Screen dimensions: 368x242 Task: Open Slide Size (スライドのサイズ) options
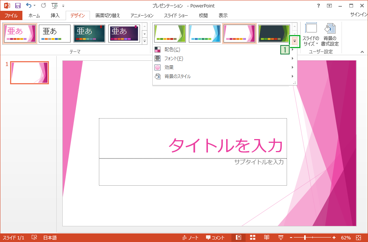click(311, 35)
